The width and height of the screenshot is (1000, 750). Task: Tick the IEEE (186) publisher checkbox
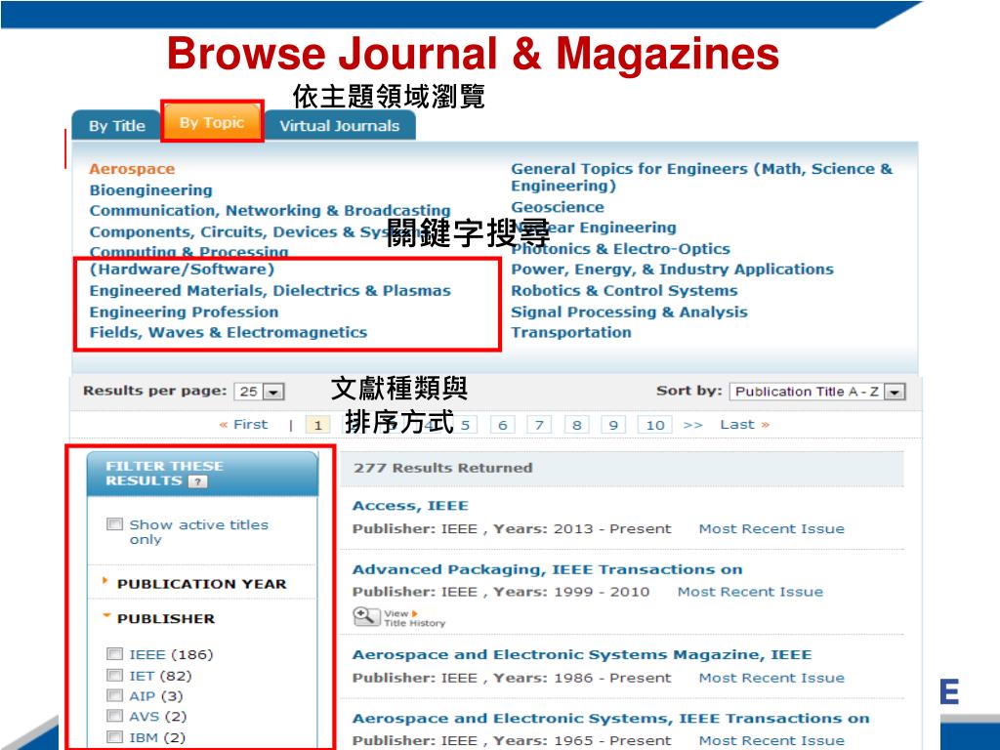coord(115,654)
